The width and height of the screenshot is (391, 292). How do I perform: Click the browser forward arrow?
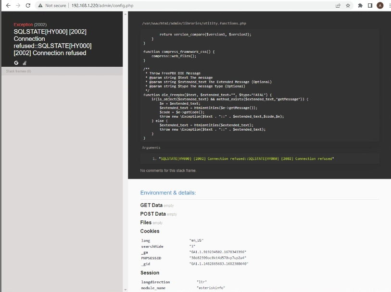(x=18, y=5)
